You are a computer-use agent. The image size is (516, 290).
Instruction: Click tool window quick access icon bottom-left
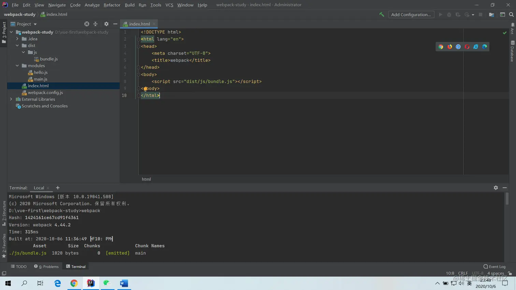(x=4, y=273)
